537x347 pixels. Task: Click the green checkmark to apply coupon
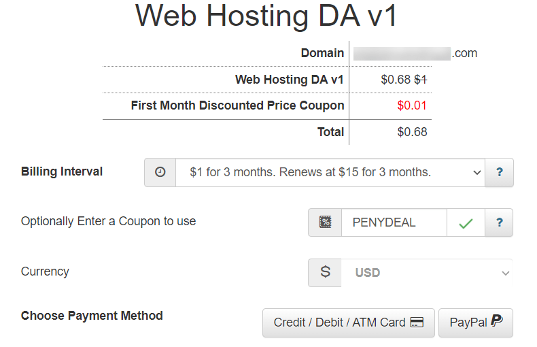coord(466,222)
